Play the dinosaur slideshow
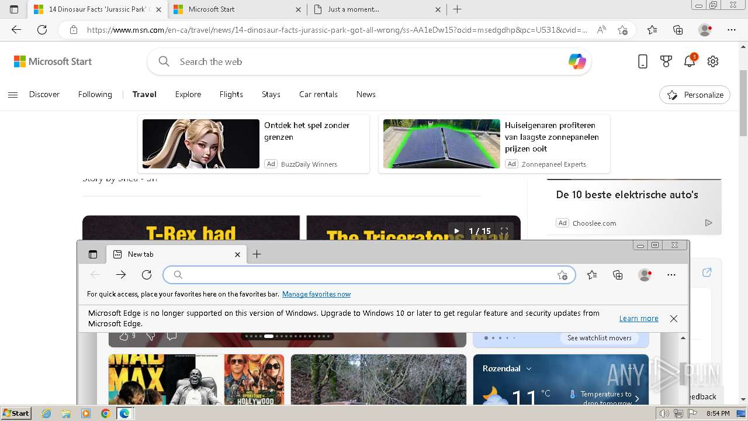 point(457,231)
